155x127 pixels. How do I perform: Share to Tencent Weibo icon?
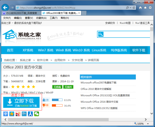24,114
